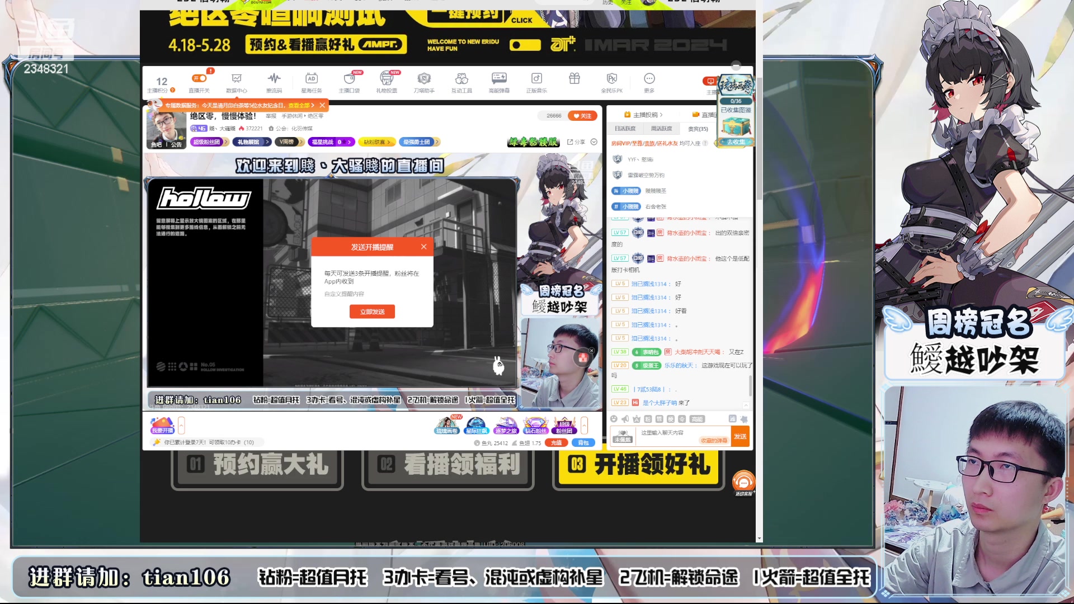Click the VIP seating help icon
The width and height of the screenshot is (1074, 604).
[705, 143]
